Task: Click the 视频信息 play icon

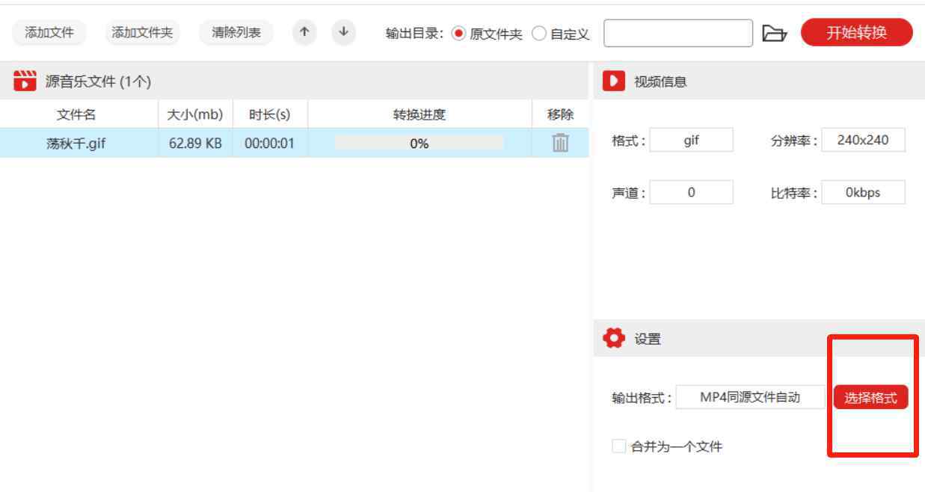Action: (x=613, y=82)
